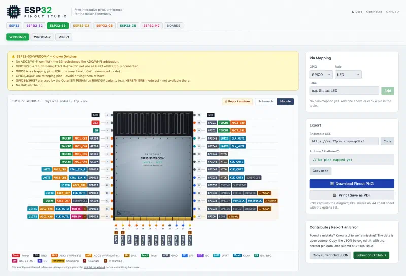The width and height of the screenshot is (406, 276).
Task: Click the moon icon beside Dark
Action: point(353,12)
